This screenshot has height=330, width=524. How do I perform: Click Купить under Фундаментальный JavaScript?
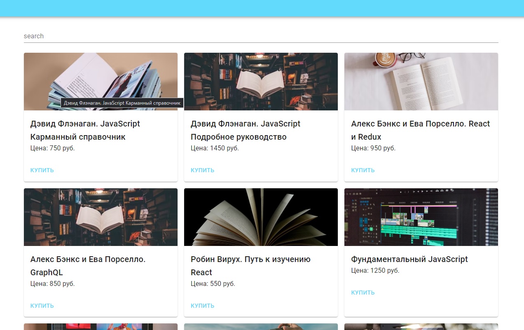[x=363, y=293]
